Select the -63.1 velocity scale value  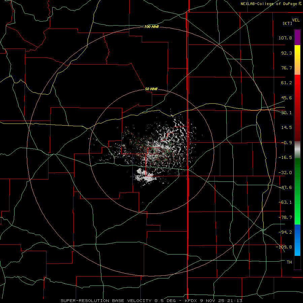tap(285, 202)
